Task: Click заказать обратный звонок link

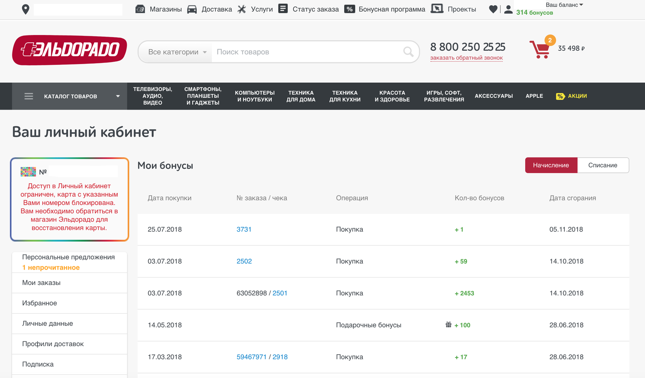Action: pos(466,58)
